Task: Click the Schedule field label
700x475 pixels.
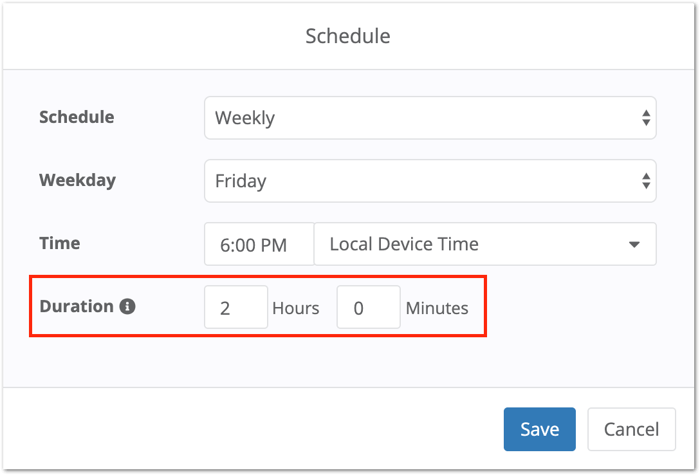Action: (x=77, y=117)
